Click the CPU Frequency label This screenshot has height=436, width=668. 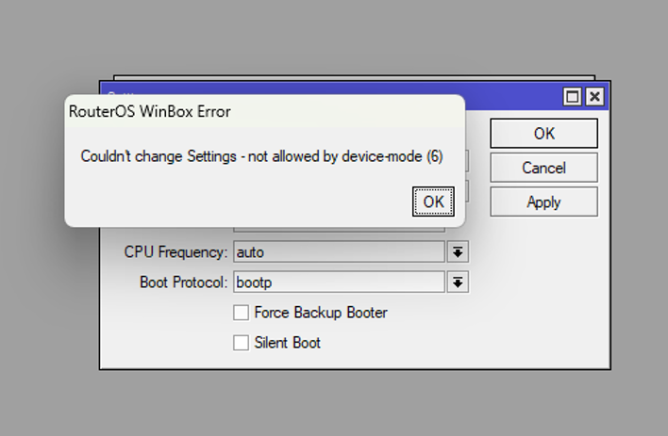tap(175, 252)
